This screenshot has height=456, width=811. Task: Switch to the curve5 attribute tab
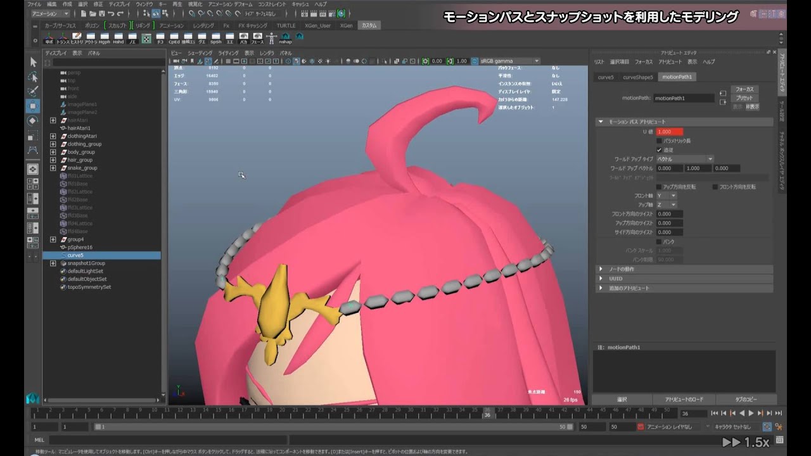click(605, 77)
